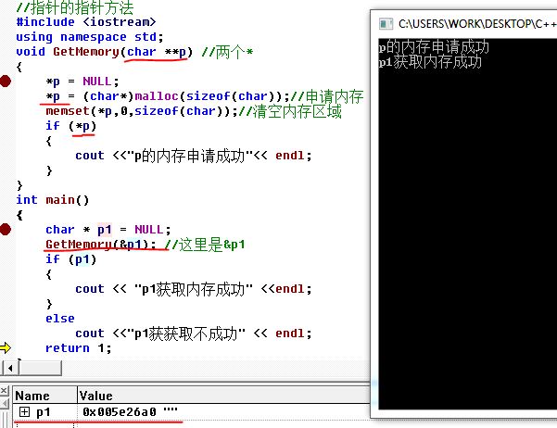
Task: Click console output line 'p1获取内存成功'
Action: [x=430, y=62]
